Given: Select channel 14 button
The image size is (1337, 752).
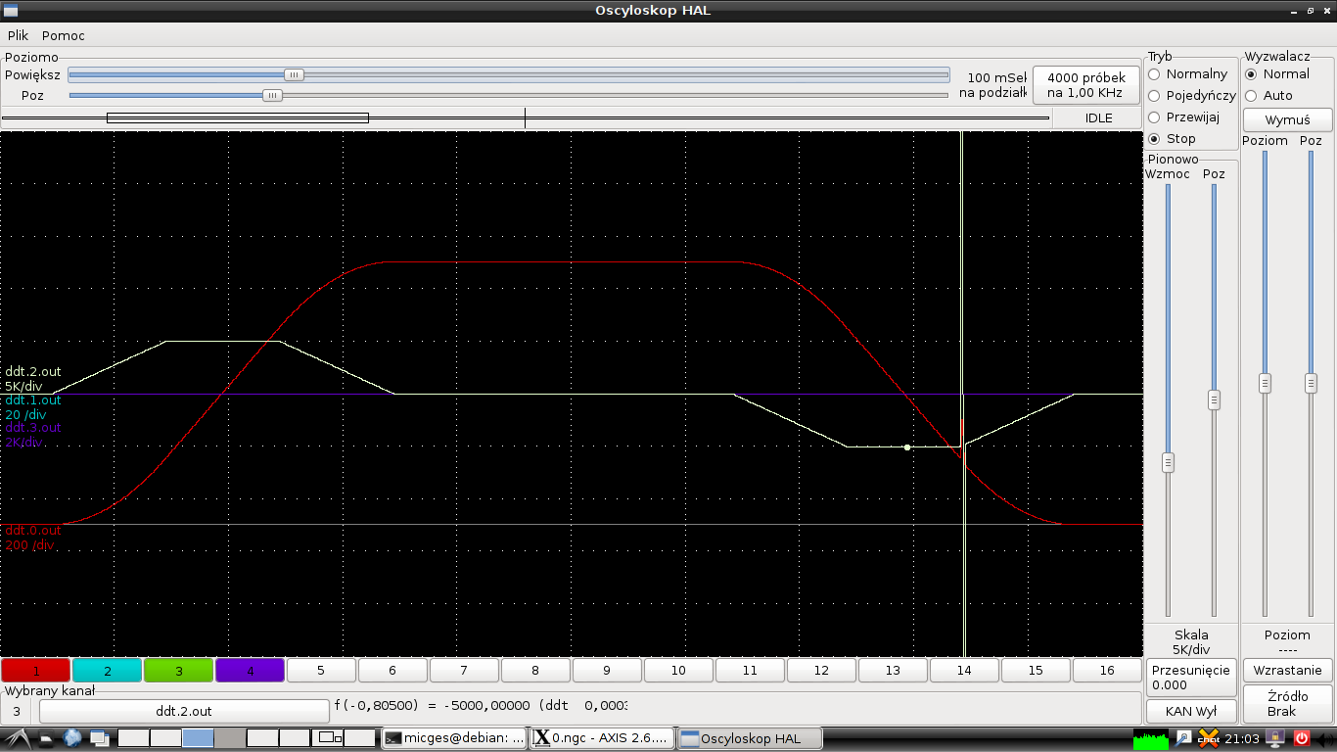Looking at the screenshot, I should [x=965, y=671].
